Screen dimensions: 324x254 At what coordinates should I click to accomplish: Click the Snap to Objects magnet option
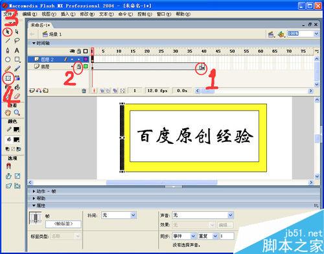(8, 166)
